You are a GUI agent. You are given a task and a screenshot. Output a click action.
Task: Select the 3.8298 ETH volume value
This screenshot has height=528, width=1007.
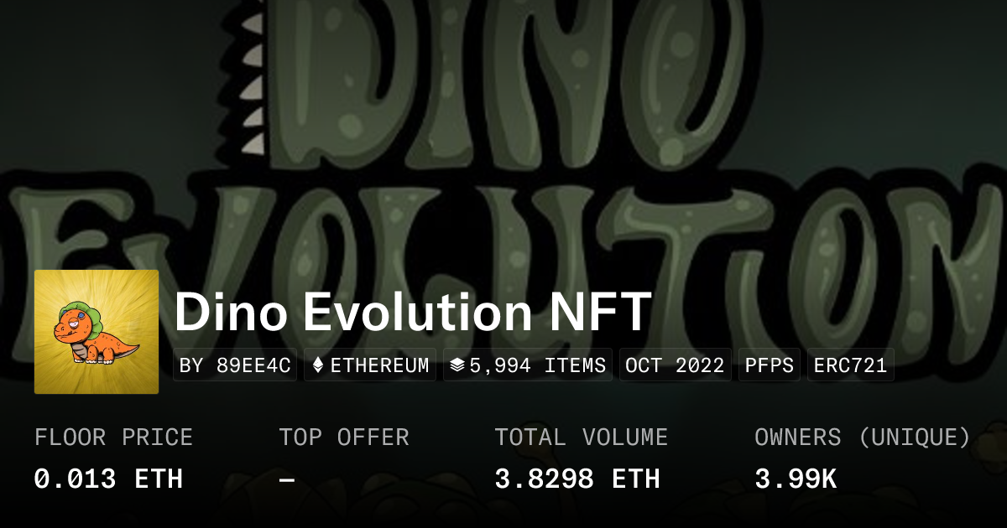pos(577,479)
